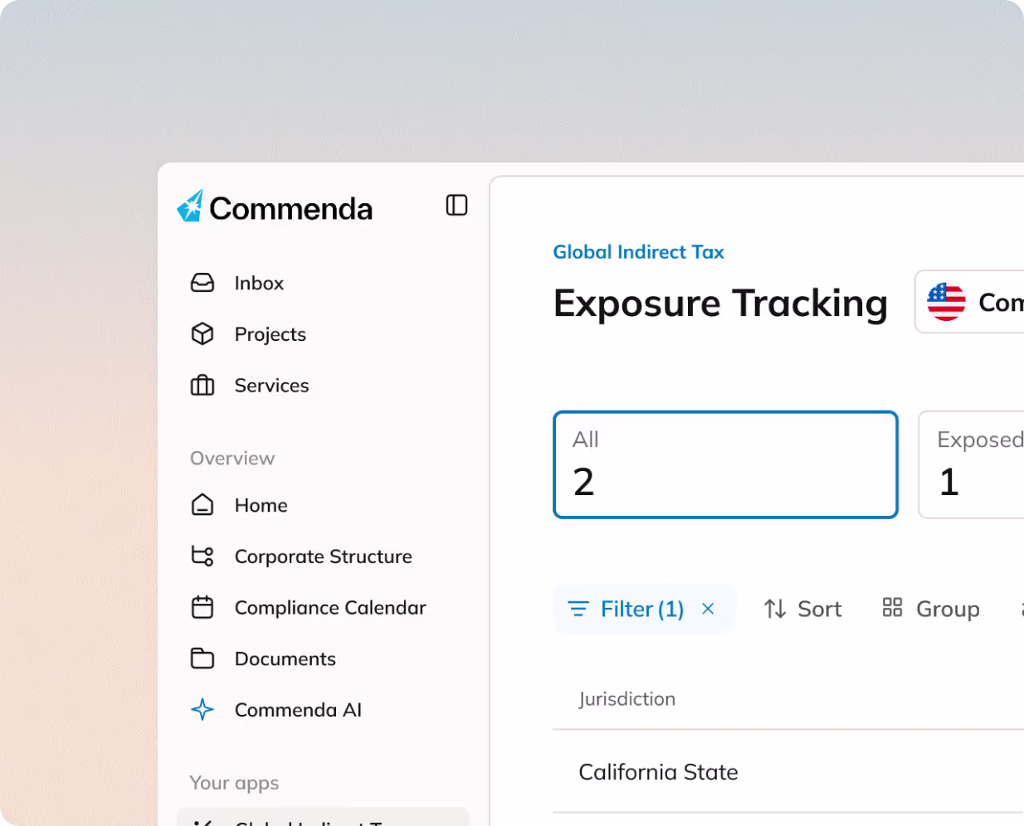
Task: Click the Projects cube icon
Action: pos(202,333)
